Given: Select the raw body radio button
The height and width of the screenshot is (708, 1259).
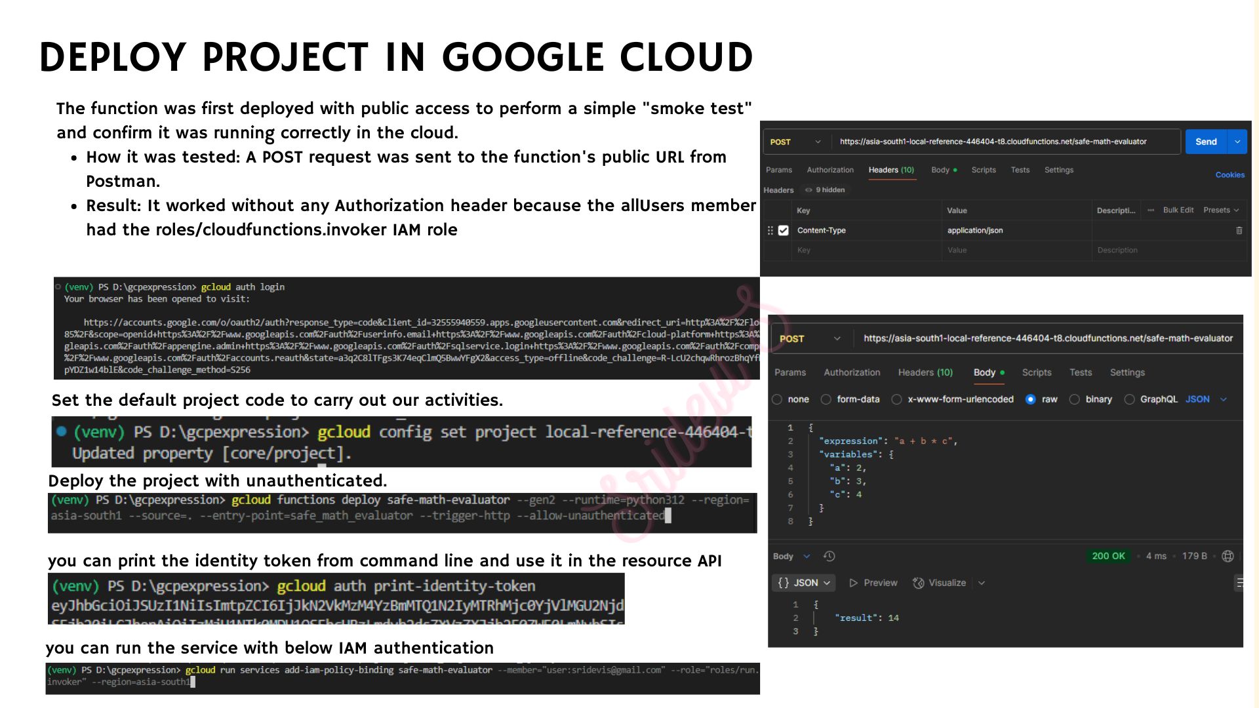Looking at the screenshot, I should [x=1031, y=399].
